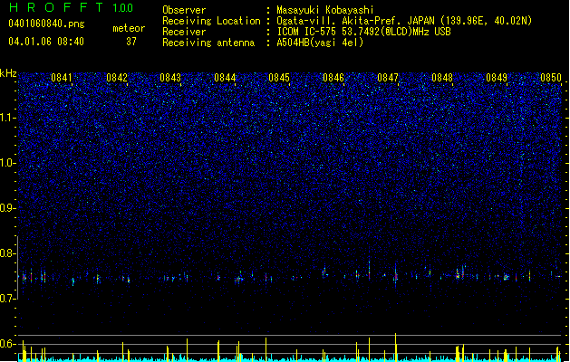Click the 1.1 kHz axis label
The image size is (570, 362).
pyautogui.click(x=8, y=118)
